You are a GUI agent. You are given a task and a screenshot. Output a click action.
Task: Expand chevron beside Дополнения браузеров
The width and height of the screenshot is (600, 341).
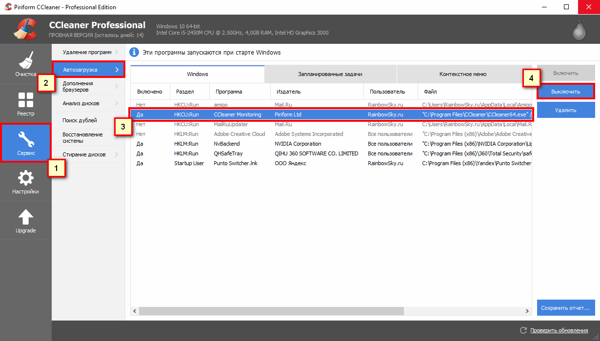coord(117,86)
